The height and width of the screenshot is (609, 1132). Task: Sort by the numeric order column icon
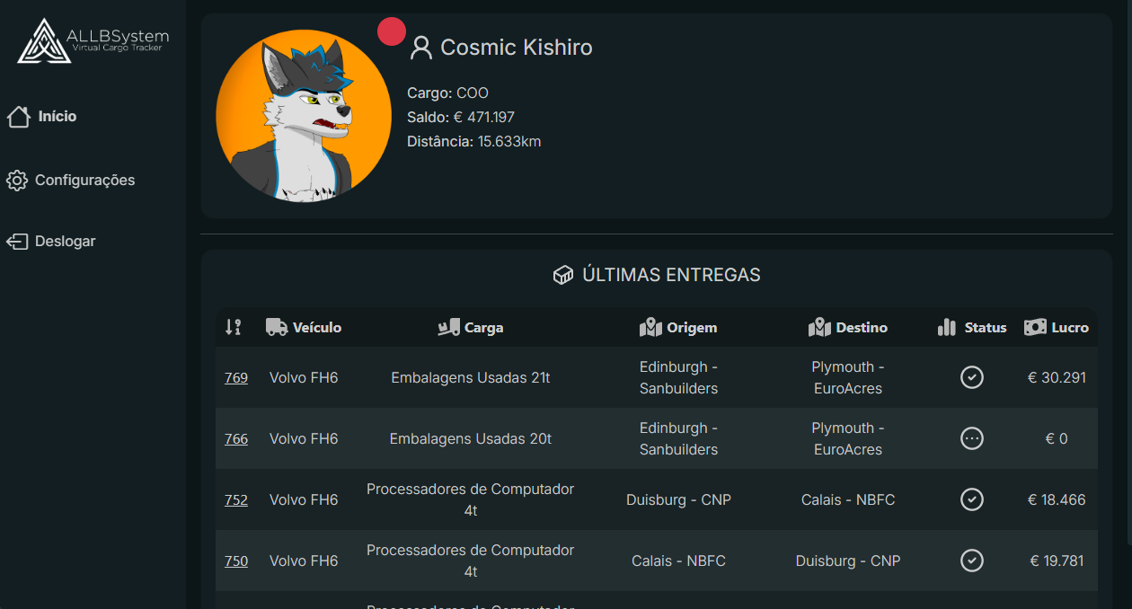coord(234,328)
